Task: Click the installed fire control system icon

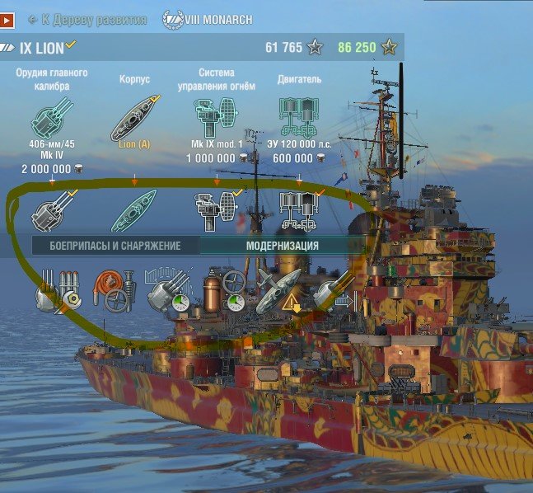Action: tap(217, 210)
